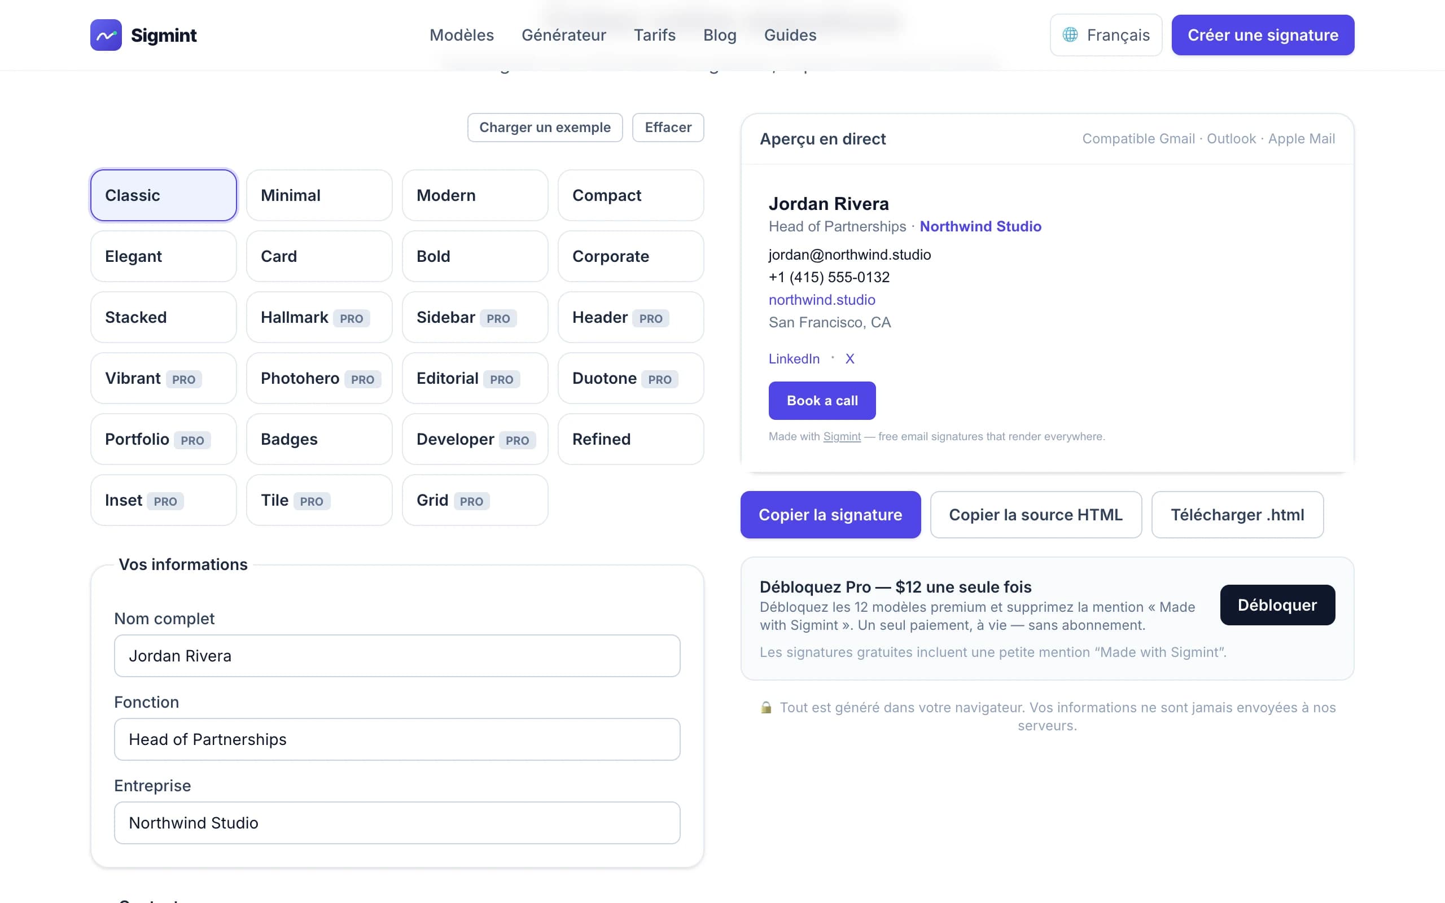Click the Débloquer button
The height and width of the screenshot is (903, 1445).
click(x=1277, y=605)
